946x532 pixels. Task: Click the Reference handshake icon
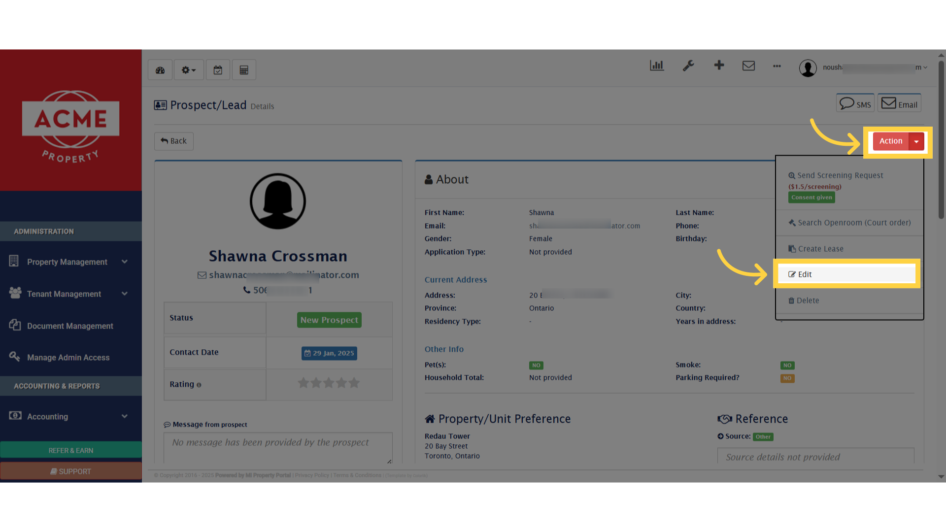pos(724,419)
